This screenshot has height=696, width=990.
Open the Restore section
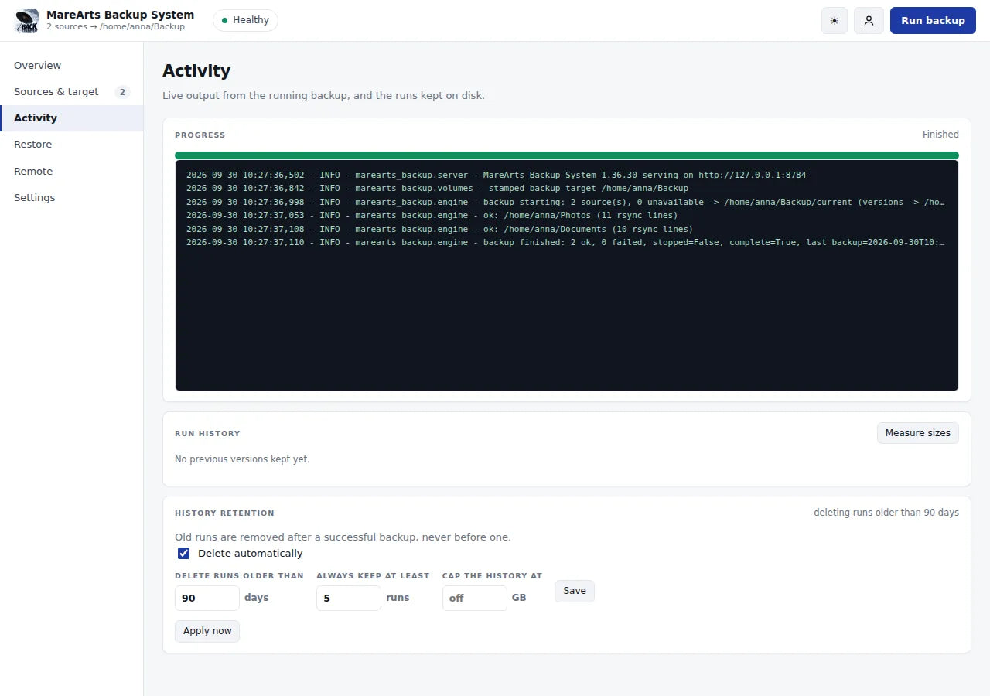(71, 145)
